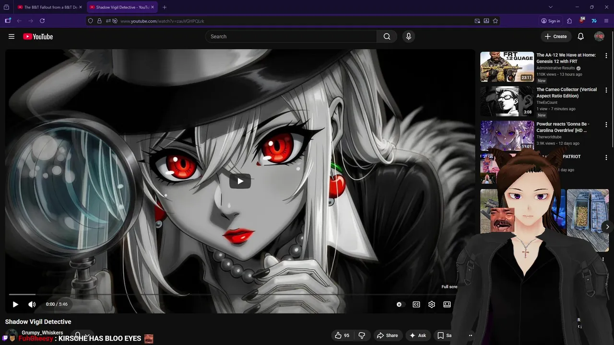Go to YouTube home via logo

[x=38, y=36]
